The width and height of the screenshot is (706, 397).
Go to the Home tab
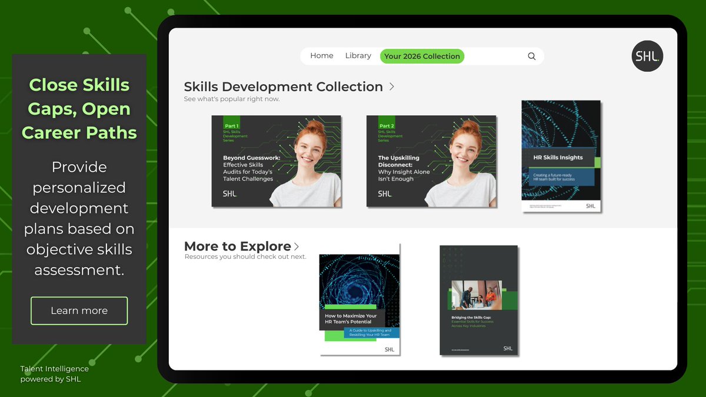pos(322,56)
